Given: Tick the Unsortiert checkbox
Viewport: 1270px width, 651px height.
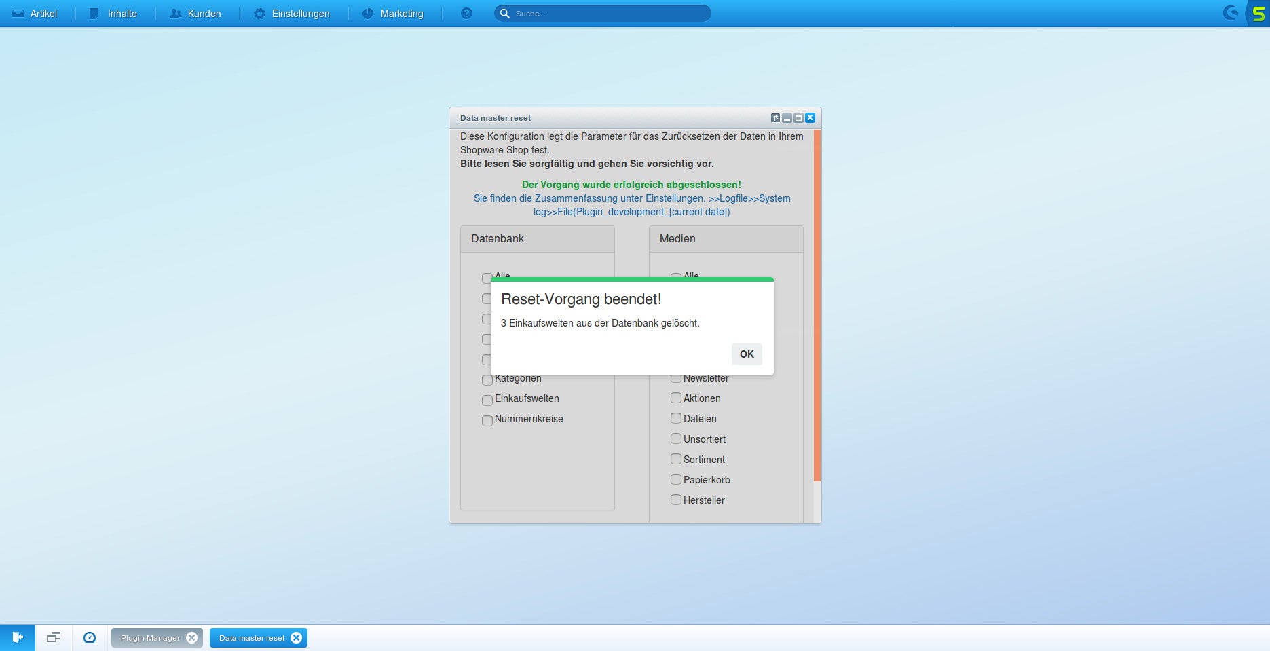Looking at the screenshot, I should tap(675, 439).
